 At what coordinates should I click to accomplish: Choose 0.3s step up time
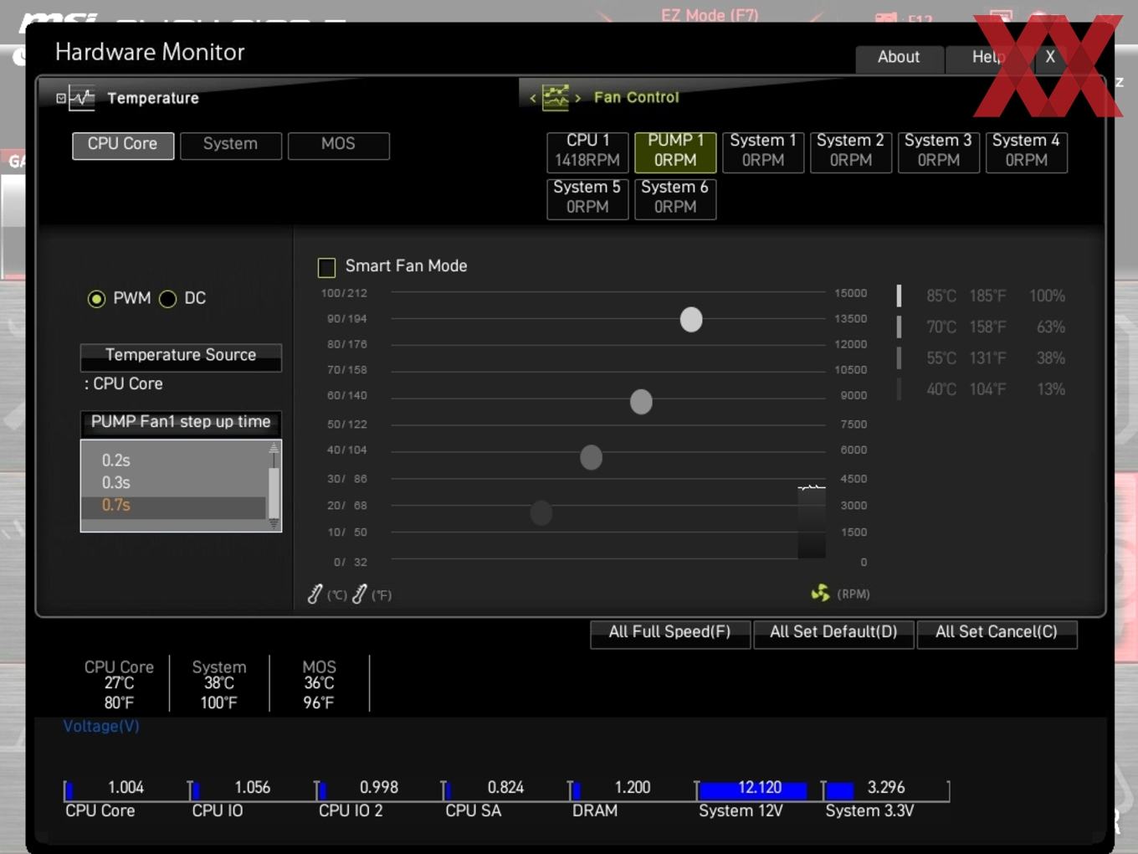pos(116,483)
